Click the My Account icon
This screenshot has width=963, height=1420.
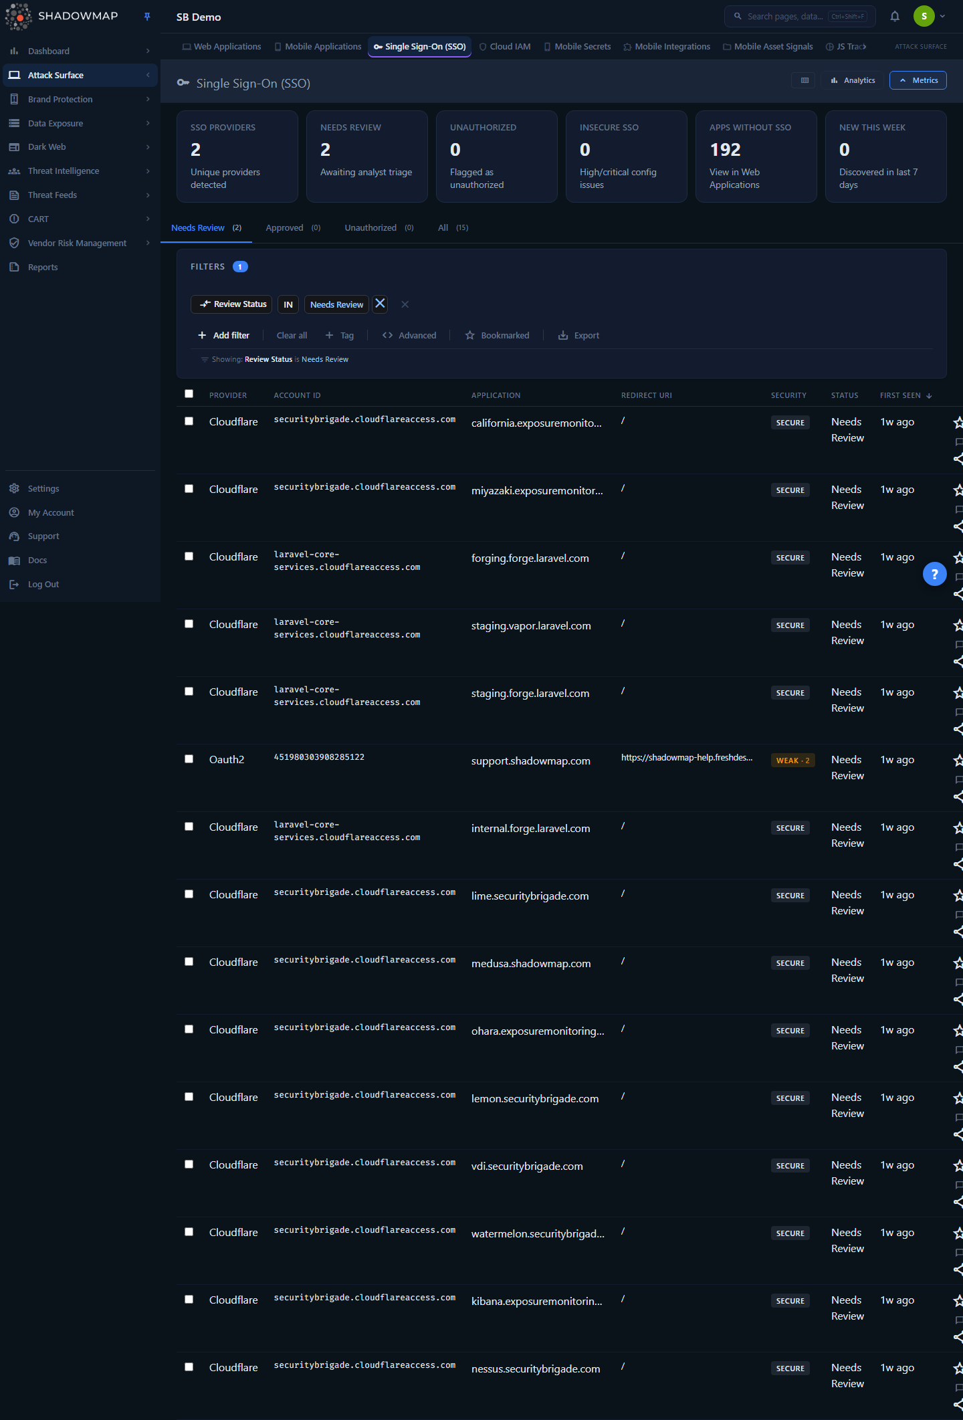[x=14, y=512]
